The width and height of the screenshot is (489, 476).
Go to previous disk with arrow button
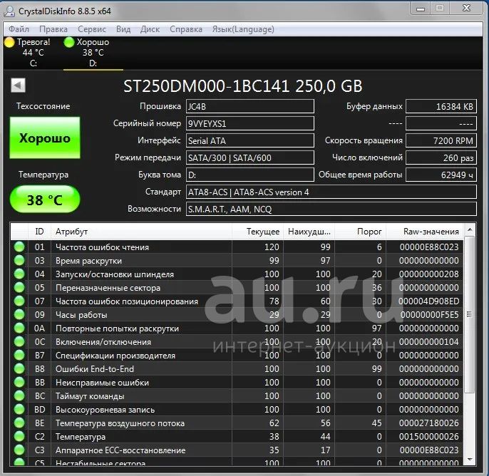coord(18,85)
